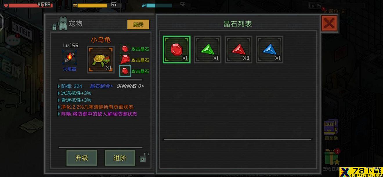Image resolution: width=383 pixels, height=177 pixels.
Task: Close the crystal list panel
Action: click(329, 23)
